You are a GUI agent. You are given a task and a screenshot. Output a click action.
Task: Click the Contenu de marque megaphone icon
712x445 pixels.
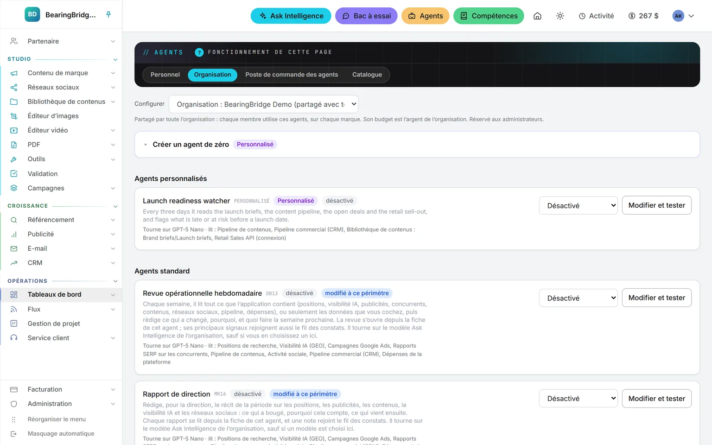click(x=14, y=73)
